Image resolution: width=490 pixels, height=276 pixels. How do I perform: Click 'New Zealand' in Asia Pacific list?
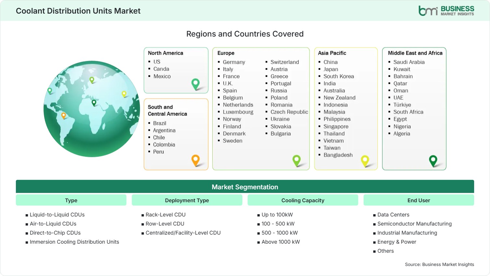tap(339, 98)
